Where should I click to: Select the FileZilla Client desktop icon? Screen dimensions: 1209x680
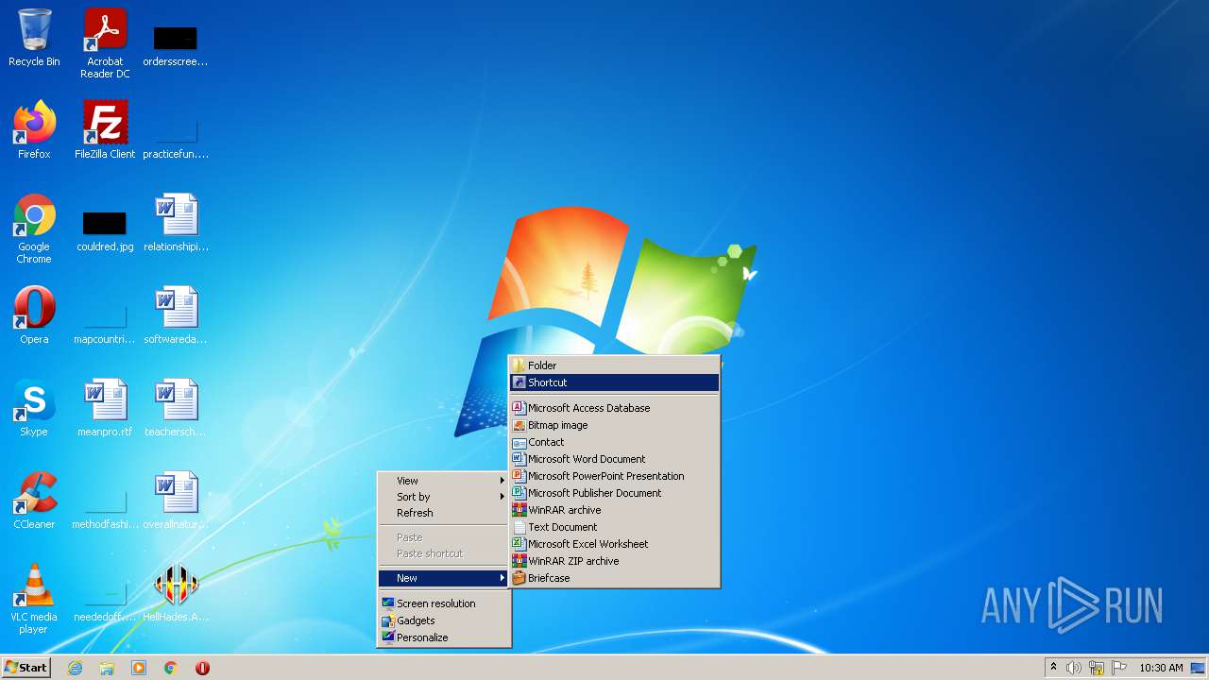click(105, 130)
